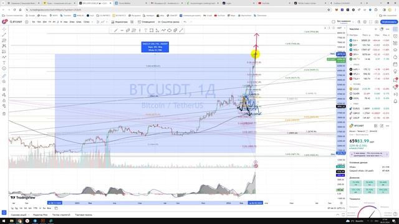Open File Explorer from the taskbar
The height and width of the screenshot is (224, 399).
[x=12, y=221]
